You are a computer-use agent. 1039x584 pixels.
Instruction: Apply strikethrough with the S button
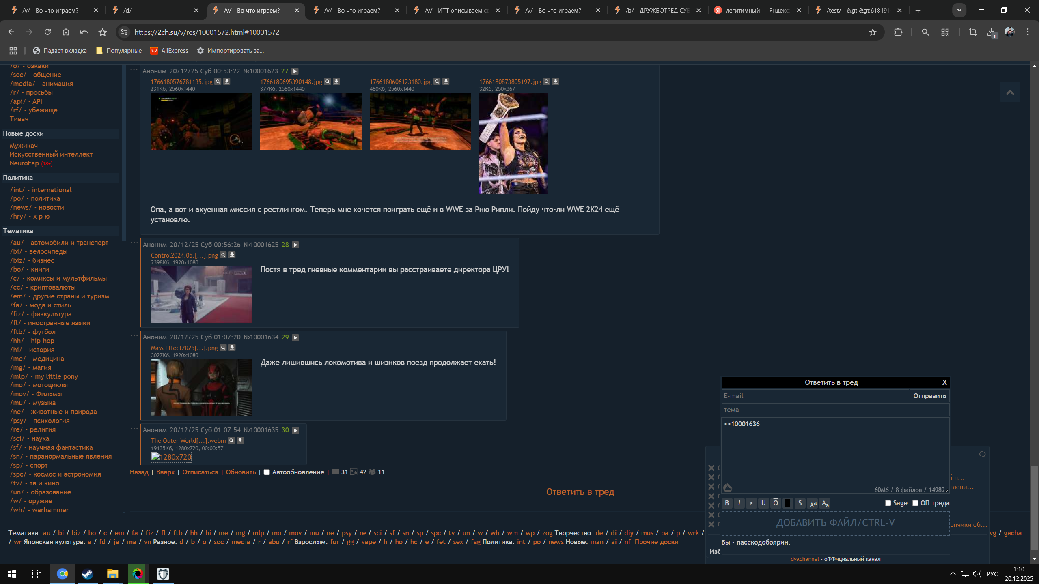[800, 503]
